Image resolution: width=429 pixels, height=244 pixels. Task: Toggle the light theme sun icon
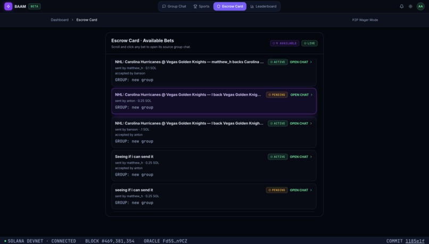(410, 6)
